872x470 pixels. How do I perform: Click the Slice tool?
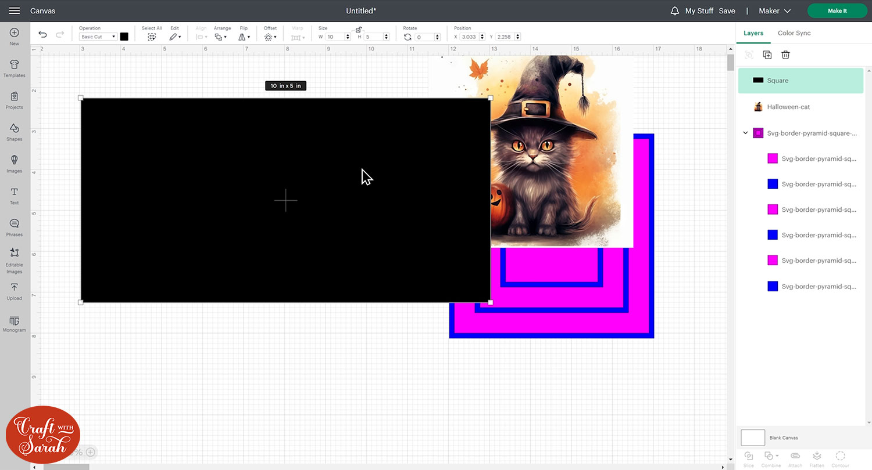click(x=749, y=458)
